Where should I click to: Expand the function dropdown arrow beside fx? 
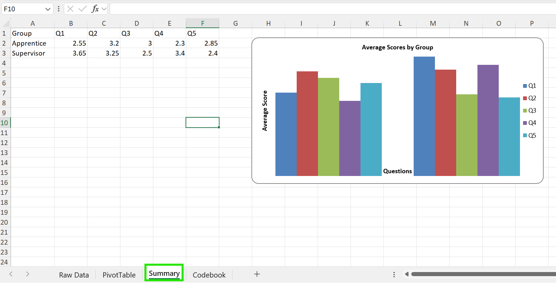[x=104, y=9]
